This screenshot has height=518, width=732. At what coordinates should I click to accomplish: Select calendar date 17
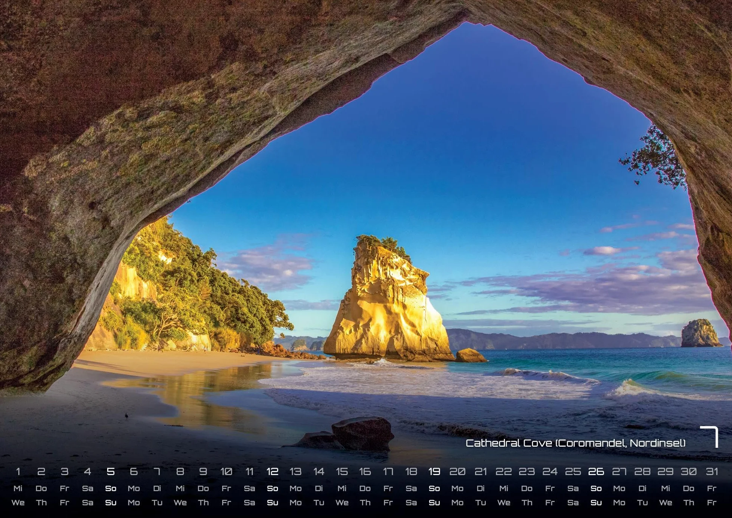click(x=388, y=472)
